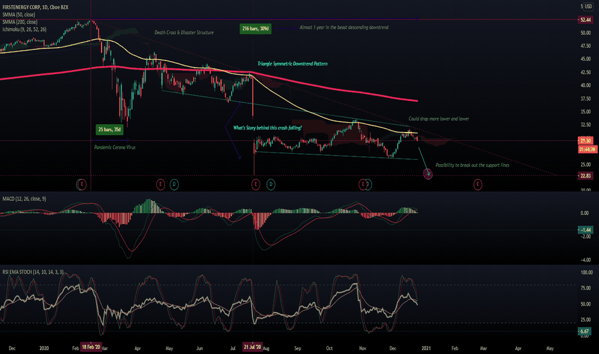Click the 25 bars, 35d measurement label
Screen dimensions: 599x354
click(109, 129)
